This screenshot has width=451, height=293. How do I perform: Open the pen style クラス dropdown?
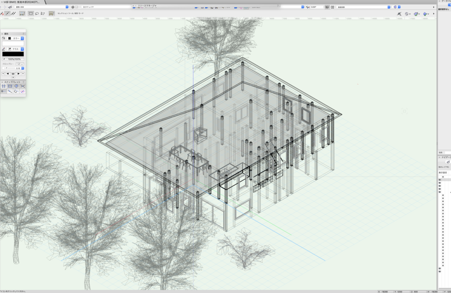[x=22, y=49]
